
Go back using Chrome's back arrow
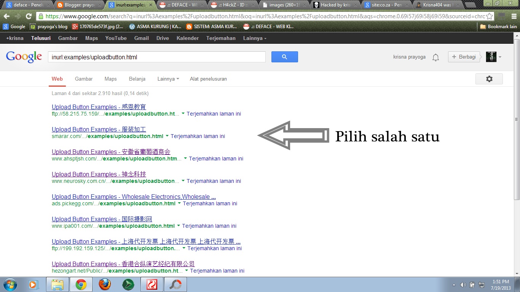(x=6, y=16)
